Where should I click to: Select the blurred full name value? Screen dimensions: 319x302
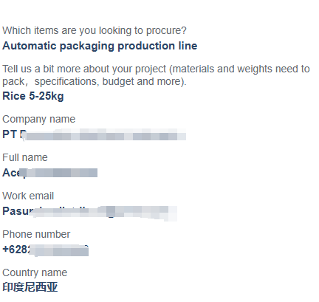point(49,173)
